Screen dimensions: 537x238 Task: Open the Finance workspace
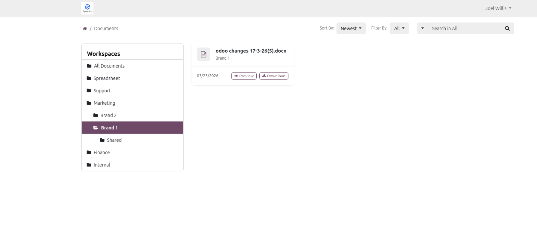pyautogui.click(x=132, y=152)
